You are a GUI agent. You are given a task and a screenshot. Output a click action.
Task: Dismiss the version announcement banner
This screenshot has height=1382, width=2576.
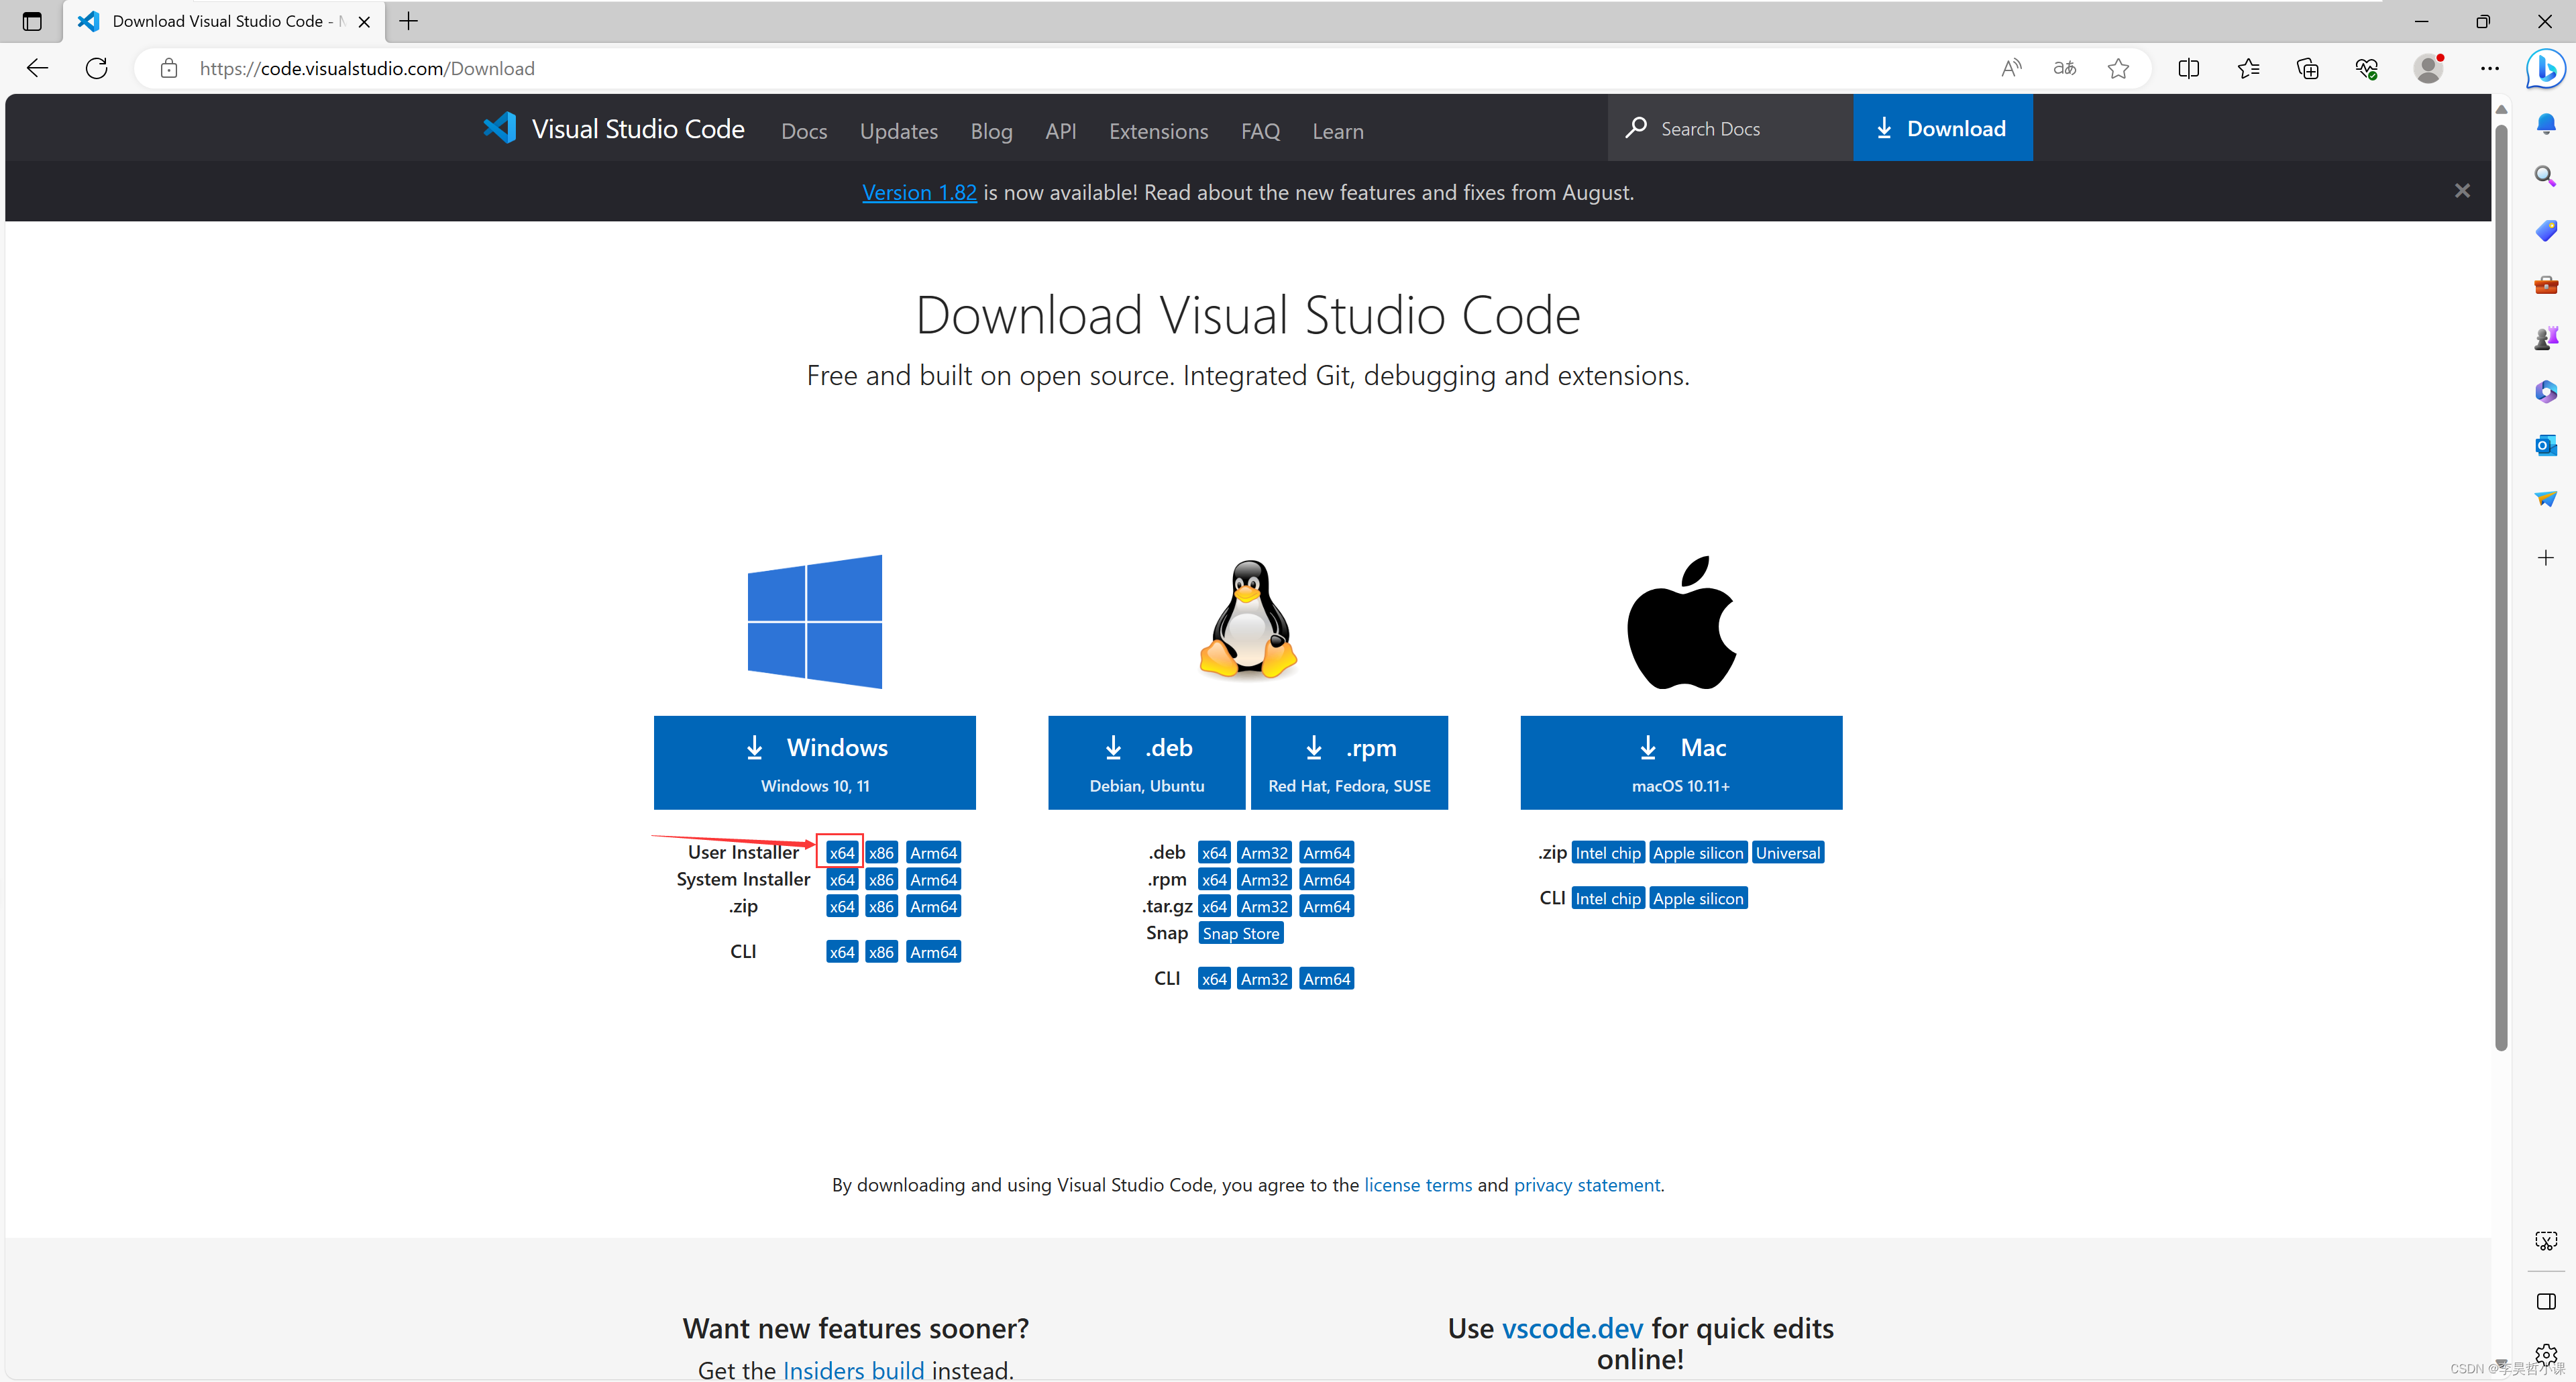pyautogui.click(x=2463, y=191)
